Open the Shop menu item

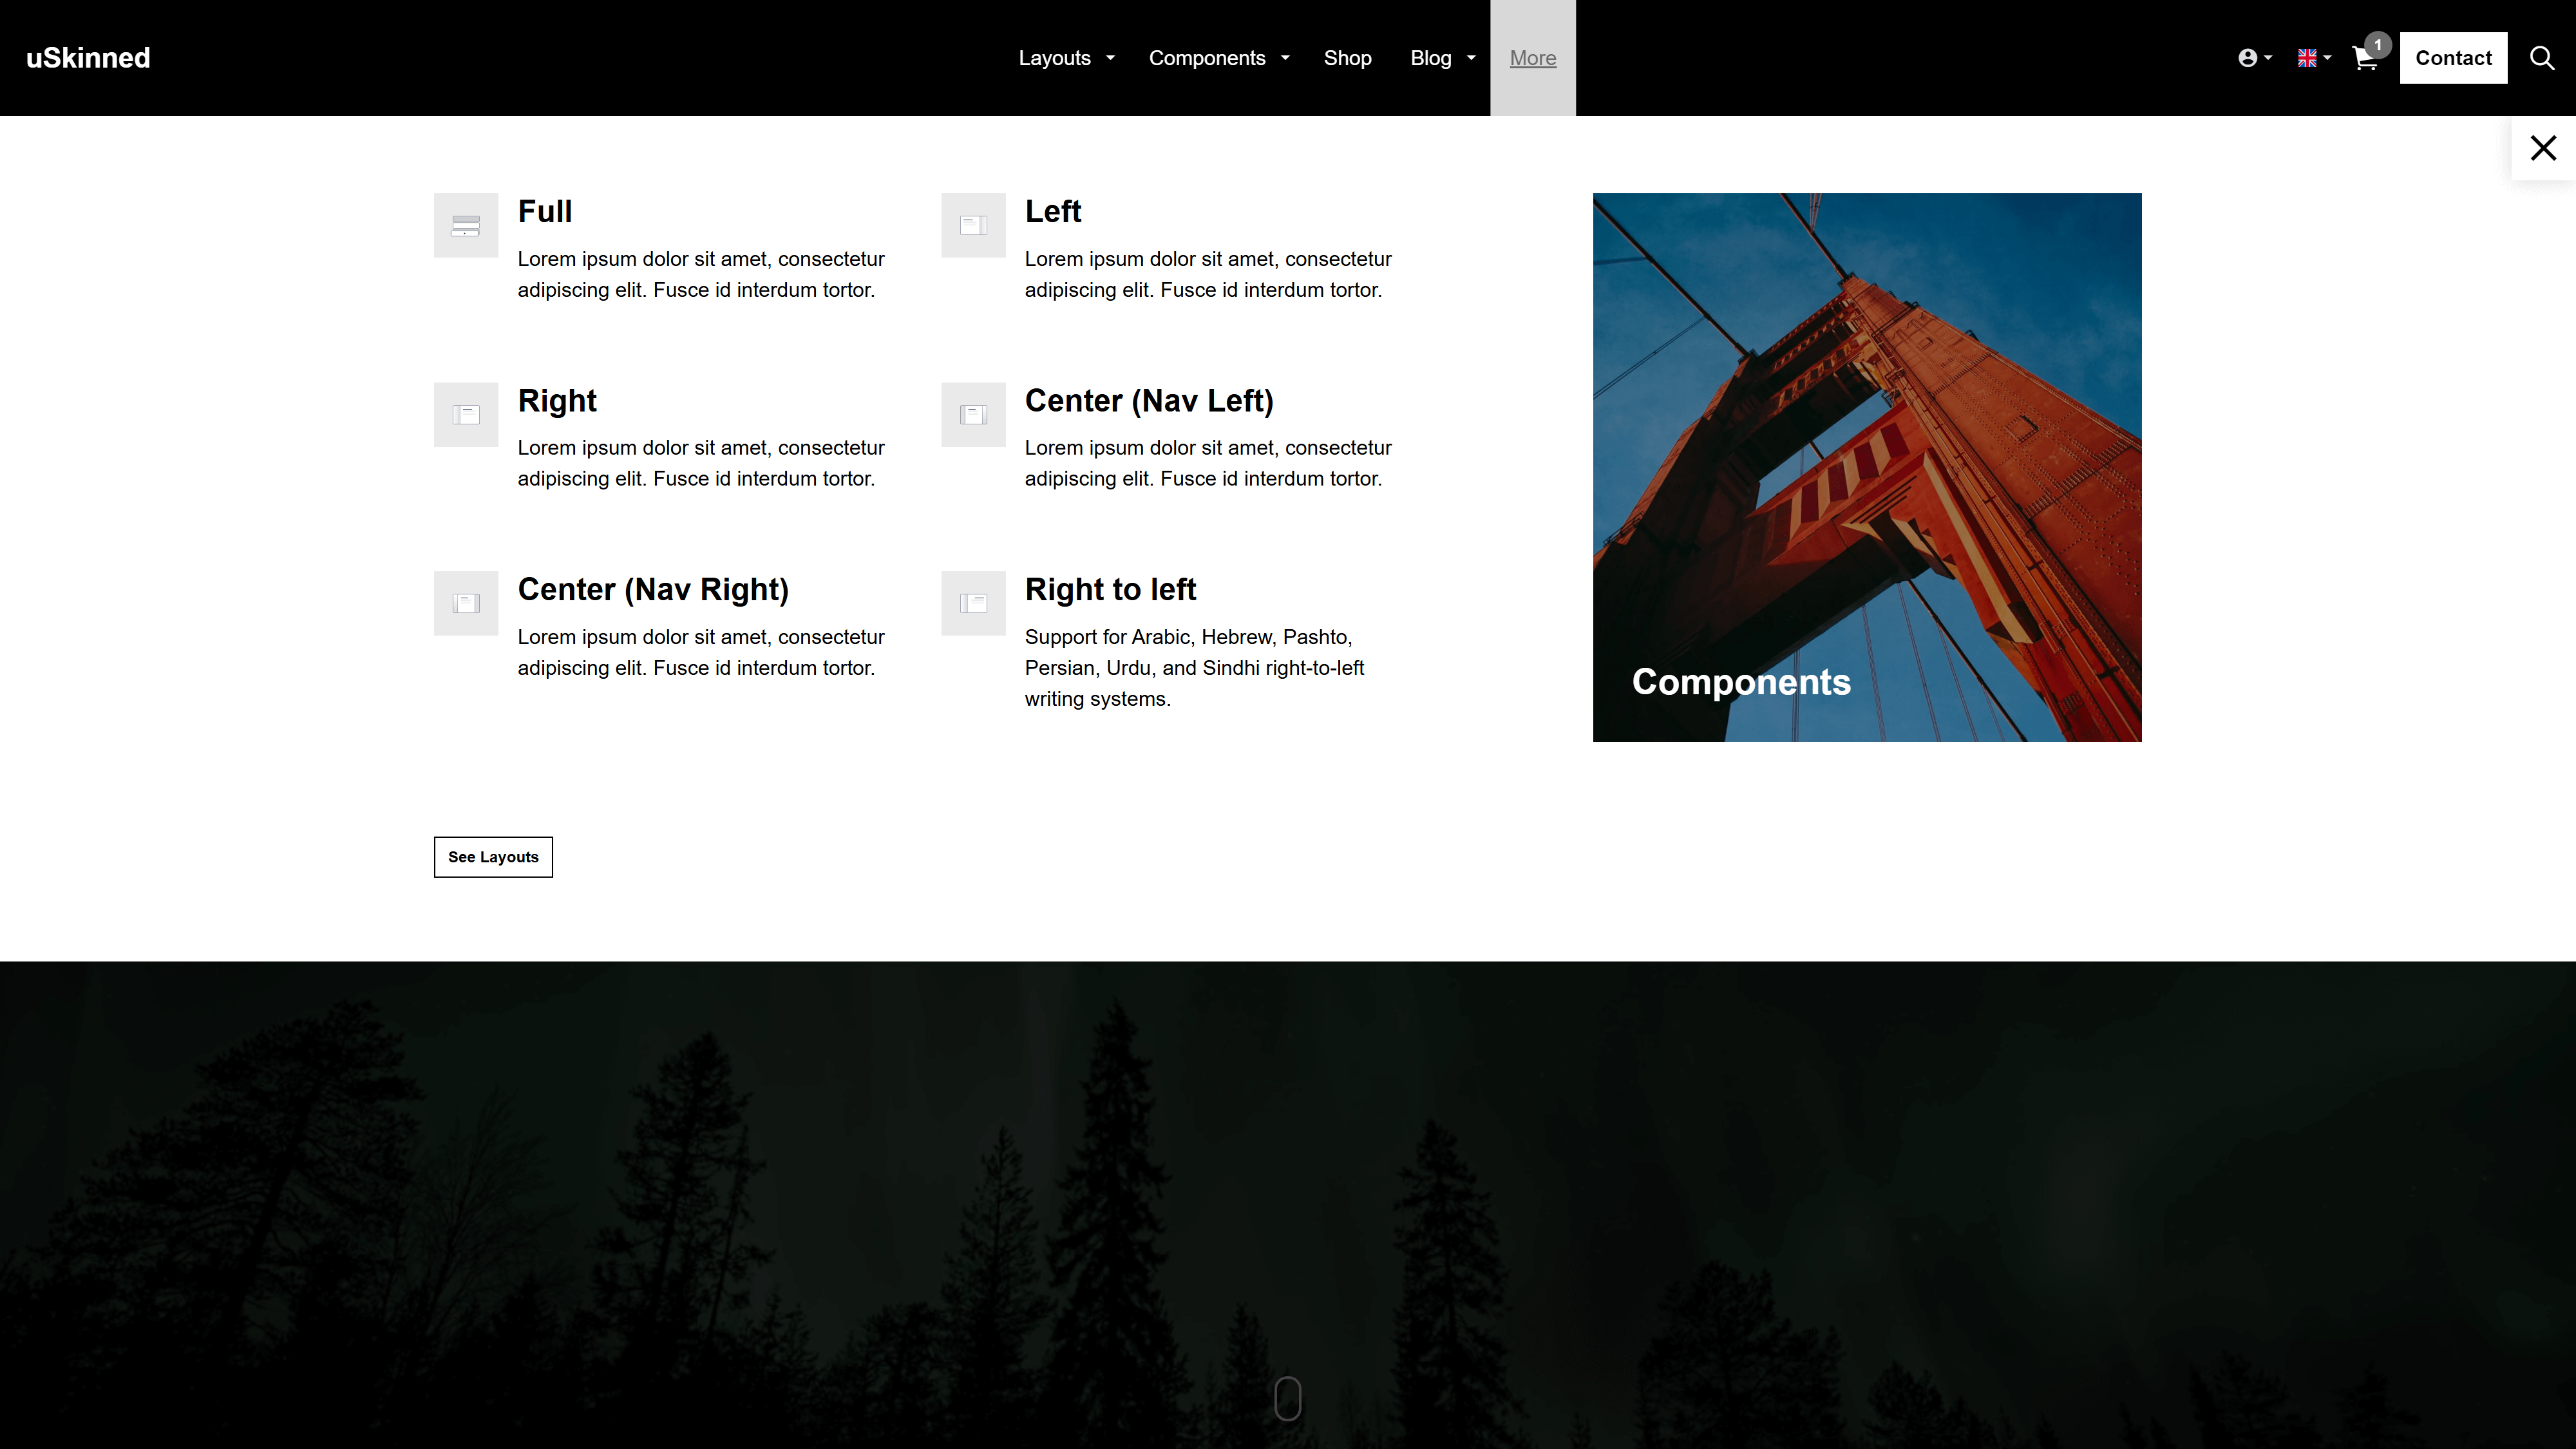pos(1347,58)
